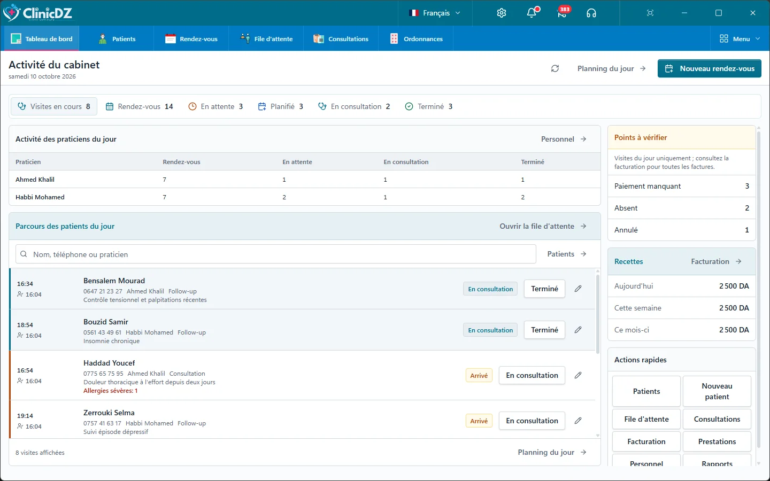Expand the Menu dropdown
The height and width of the screenshot is (481, 770).
[x=740, y=38]
